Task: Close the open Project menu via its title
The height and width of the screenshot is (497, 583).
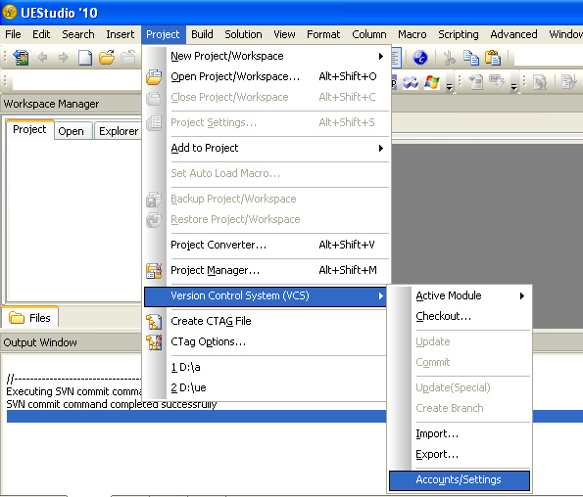Action: click(163, 34)
